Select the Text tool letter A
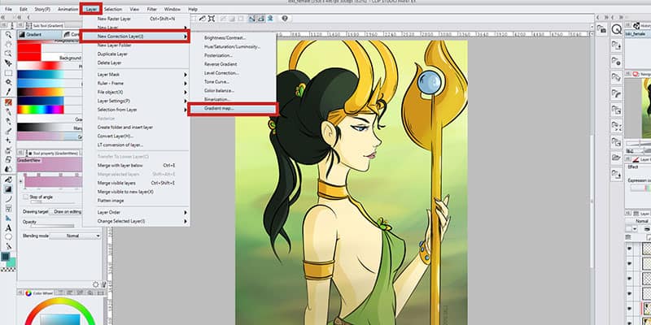This screenshot has width=651, height=325. (8, 228)
